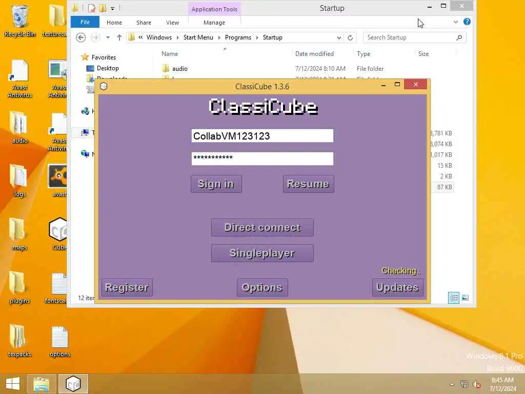Sort by Date modified column
The width and height of the screenshot is (525, 394).
coord(314,53)
